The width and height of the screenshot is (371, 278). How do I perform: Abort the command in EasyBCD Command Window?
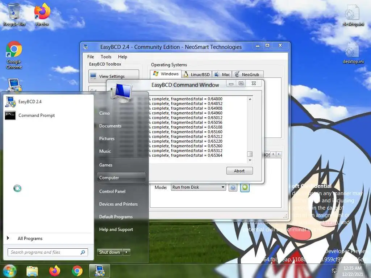coord(239,171)
